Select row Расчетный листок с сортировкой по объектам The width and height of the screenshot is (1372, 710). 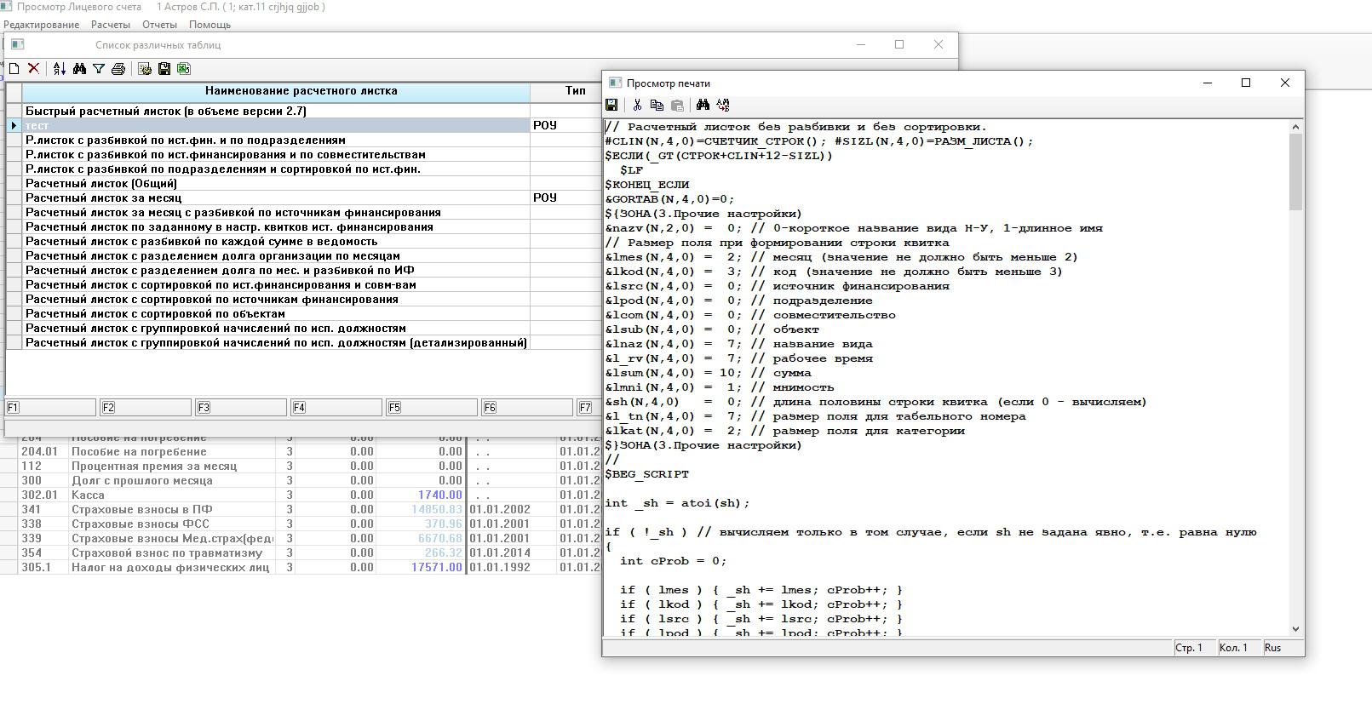pyautogui.click(x=276, y=314)
